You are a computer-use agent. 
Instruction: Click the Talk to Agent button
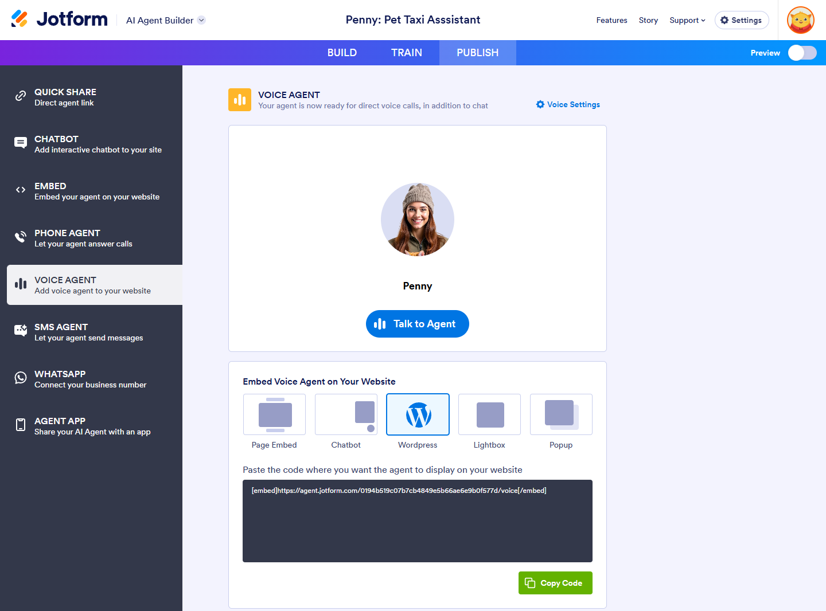418,324
